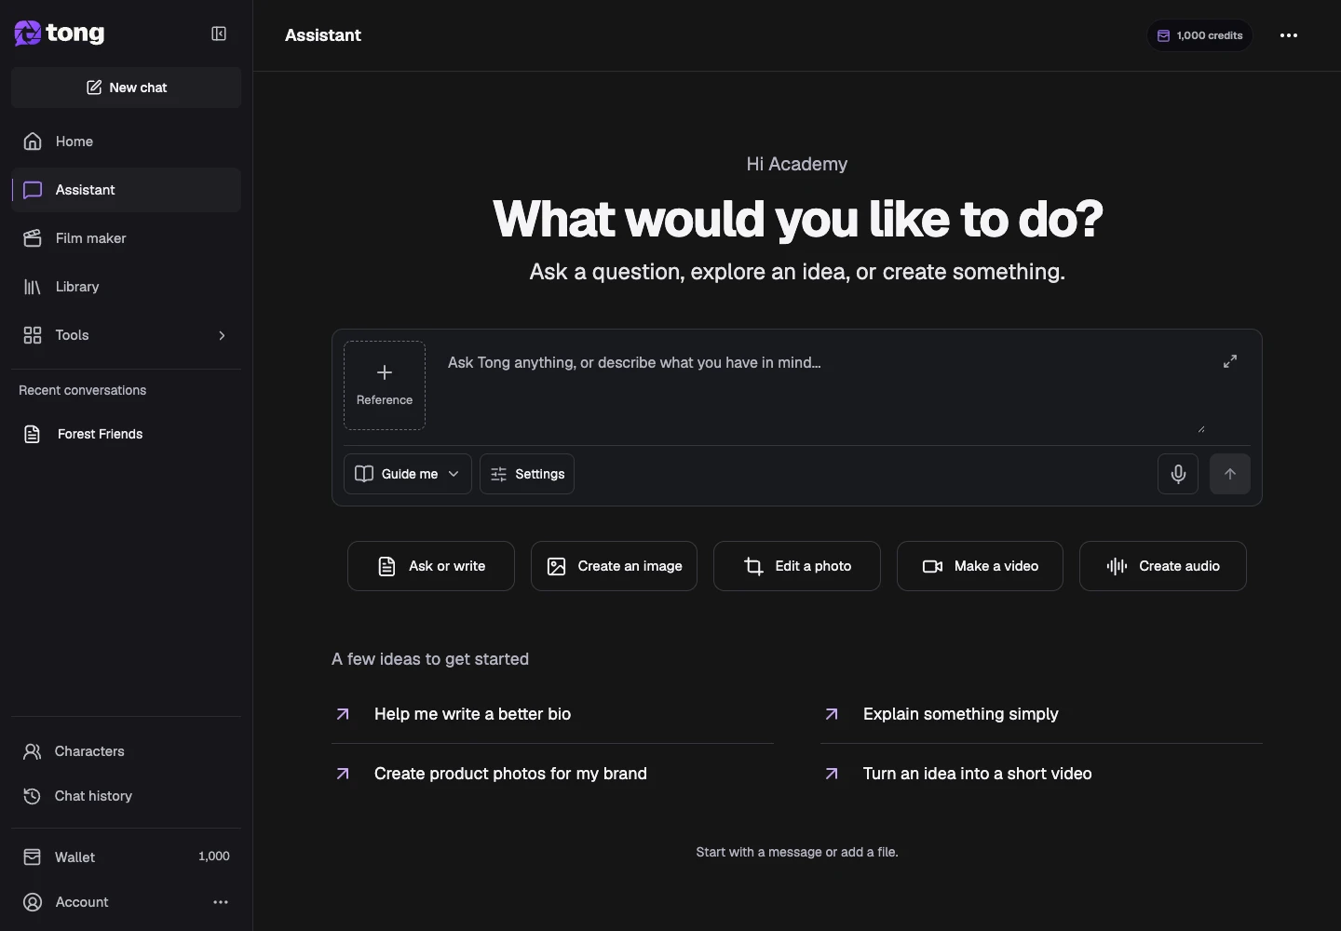
Task: Open Account more options dots
Action: coord(221,902)
